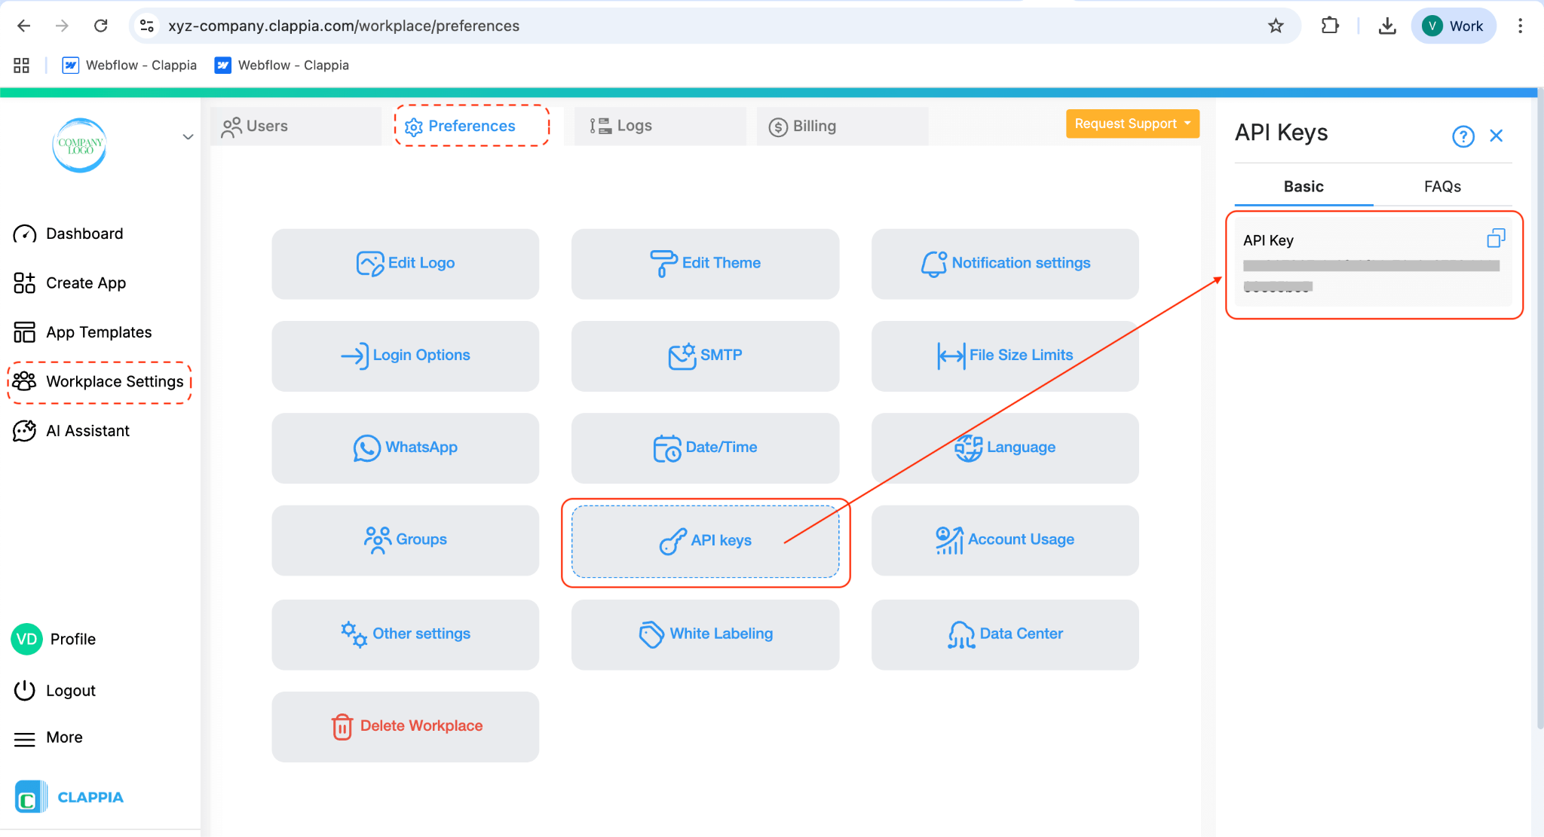Click the help question mark icon

[1463, 136]
